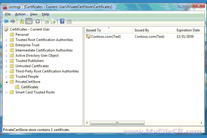Select Trusted Root Certification Authorities label
The height and width of the screenshot is (138, 207).
tap(44, 40)
